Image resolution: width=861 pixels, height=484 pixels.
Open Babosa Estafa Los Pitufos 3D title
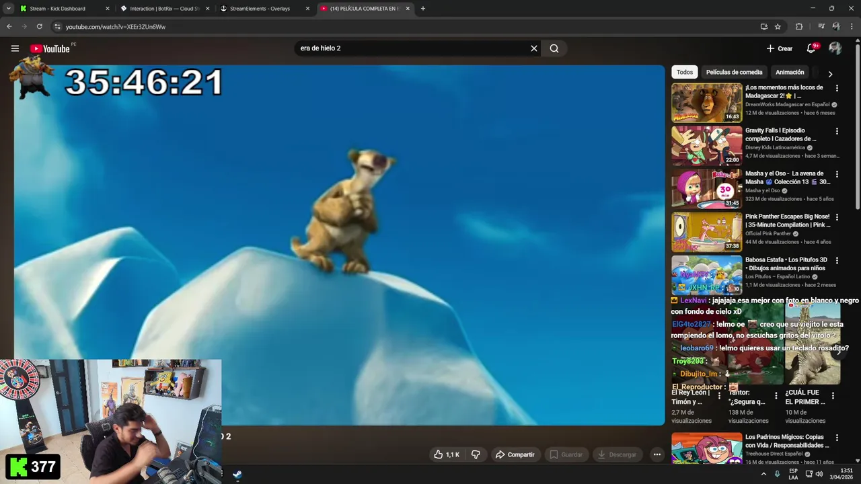(x=785, y=264)
